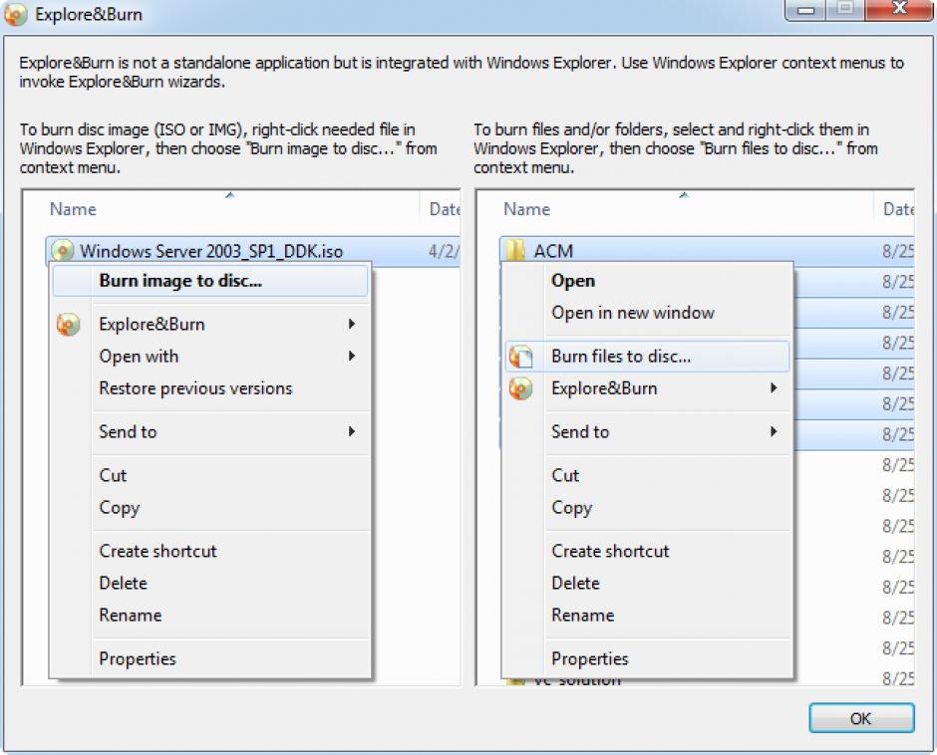
Task: Choose Create shortcut in left context menu
Action: [209, 552]
